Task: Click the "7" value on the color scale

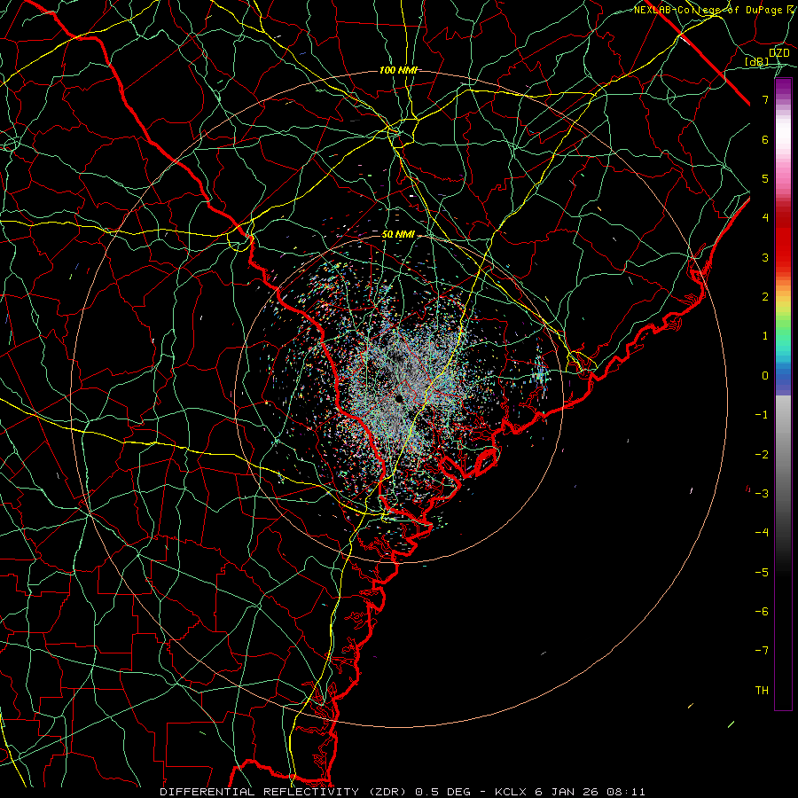Action: click(765, 99)
